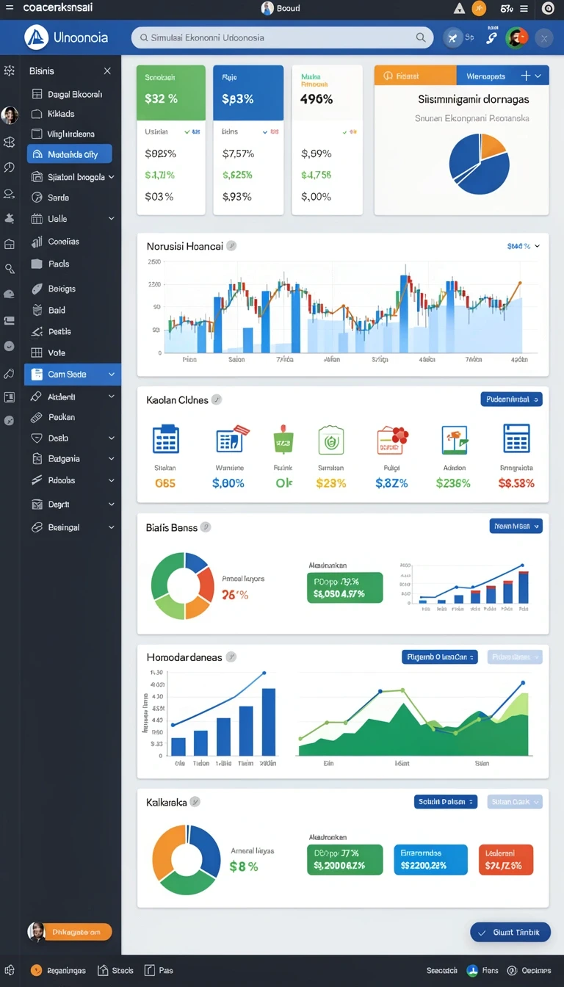Click the orange circle icon in top bar

click(479, 9)
